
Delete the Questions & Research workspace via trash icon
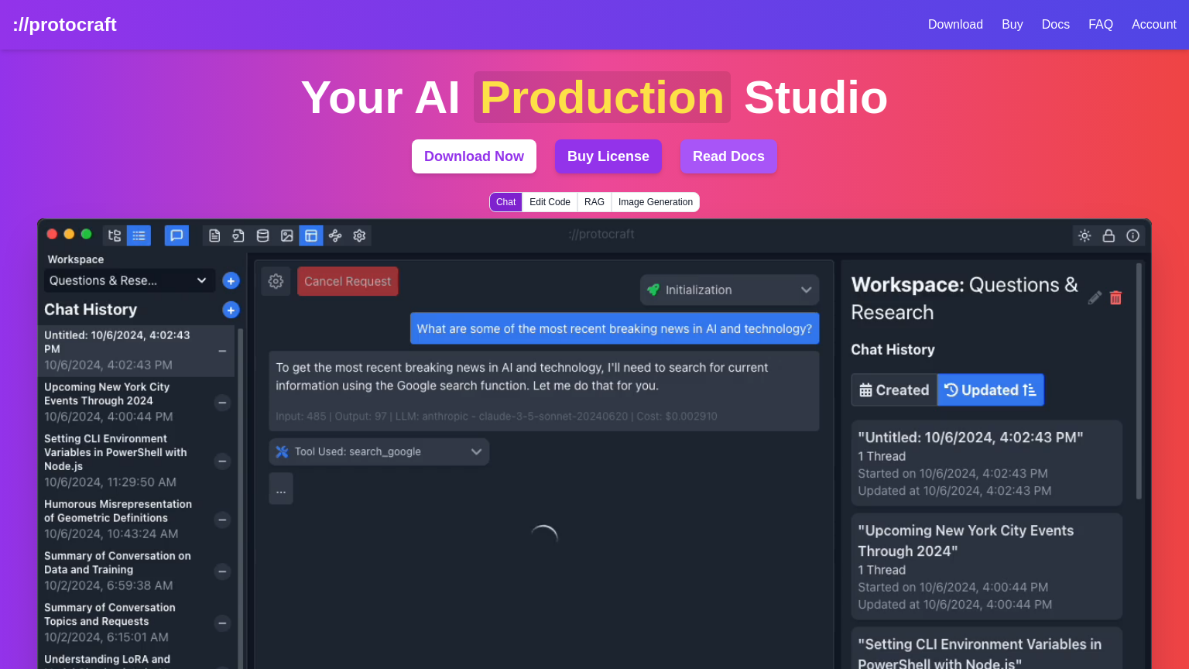tap(1115, 297)
